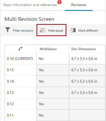This screenshot has height=121, width=106.
Task: Select revision 0.14 row
Action: pyautogui.click(x=55, y=81)
